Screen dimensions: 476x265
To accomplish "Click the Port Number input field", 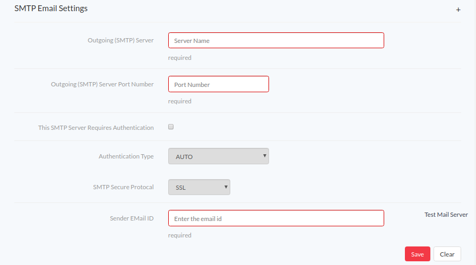I will click(x=218, y=84).
